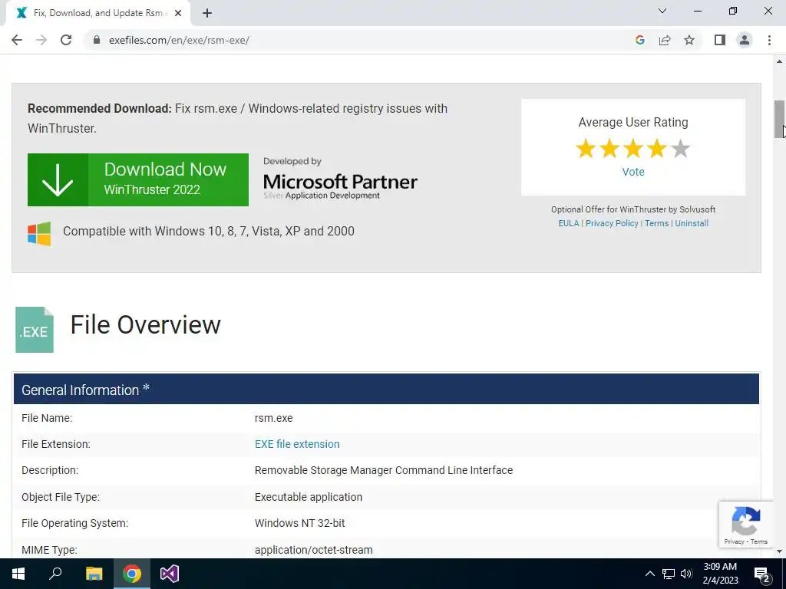This screenshot has height=589, width=786.
Task: Select the Windows NT 32-bit value
Action: tap(300, 523)
